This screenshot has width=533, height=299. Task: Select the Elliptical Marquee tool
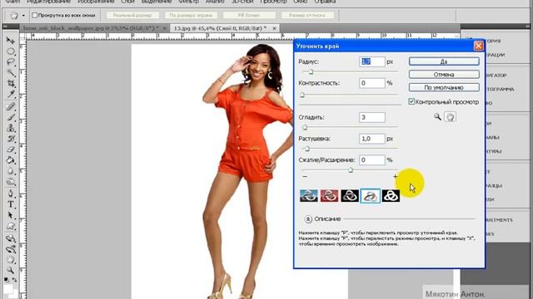coord(11,51)
